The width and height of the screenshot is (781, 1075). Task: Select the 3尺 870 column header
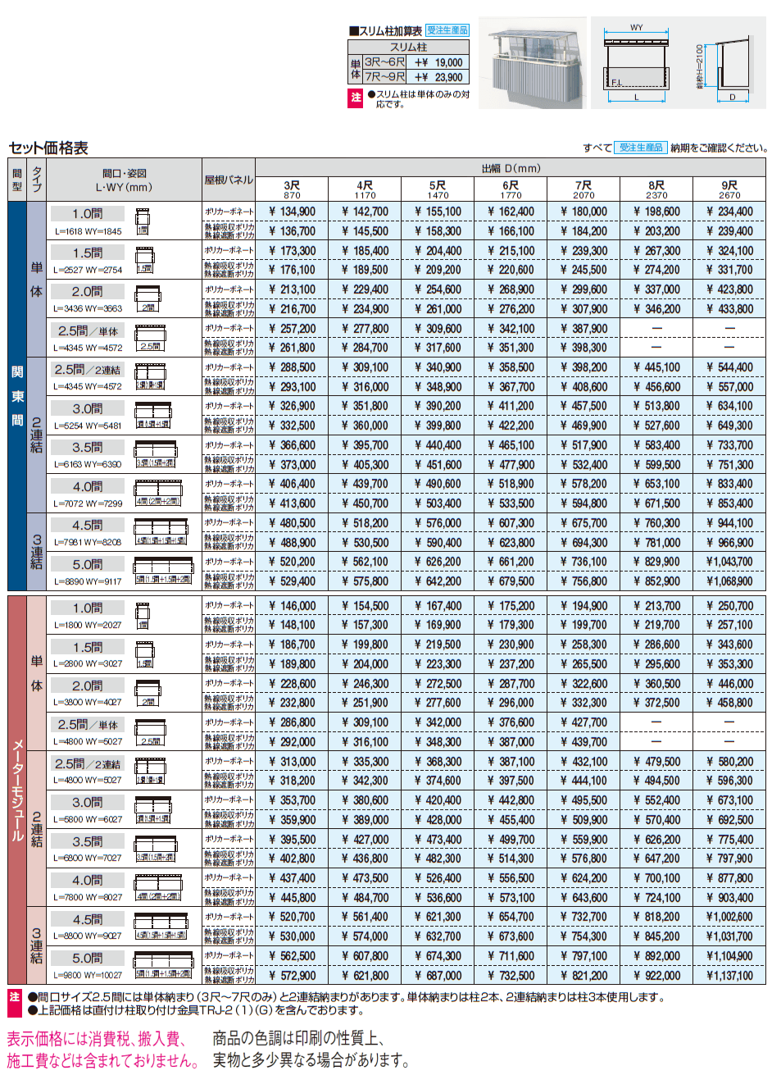pos(292,189)
